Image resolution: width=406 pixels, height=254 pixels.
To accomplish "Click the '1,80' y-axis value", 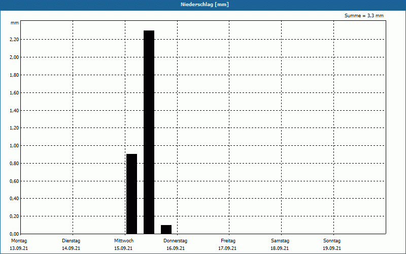I will coord(14,75).
